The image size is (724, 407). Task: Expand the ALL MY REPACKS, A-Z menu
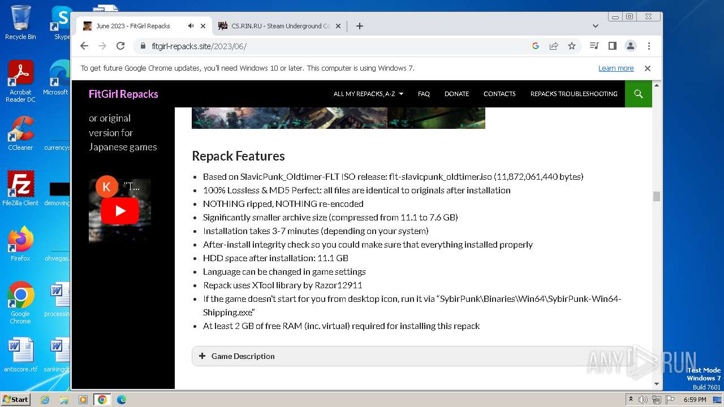(x=368, y=94)
